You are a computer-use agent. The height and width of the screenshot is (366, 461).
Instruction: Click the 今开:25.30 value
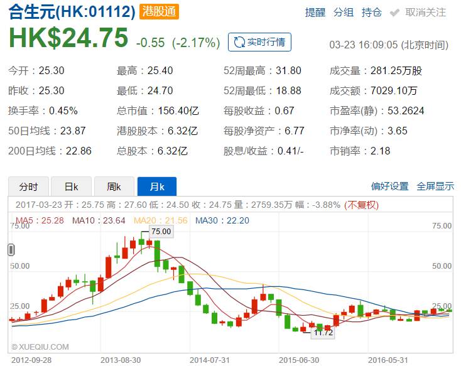(52, 70)
